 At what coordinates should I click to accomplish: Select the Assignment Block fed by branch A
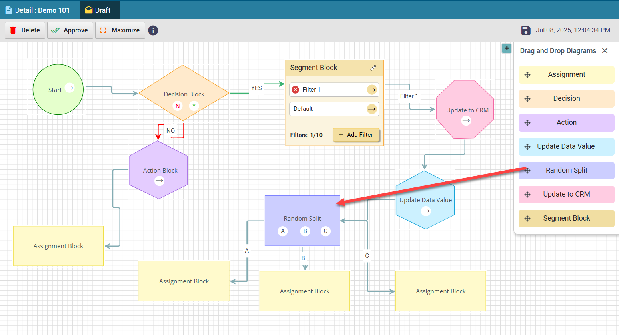pyautogui.click(x=184, y=281)
